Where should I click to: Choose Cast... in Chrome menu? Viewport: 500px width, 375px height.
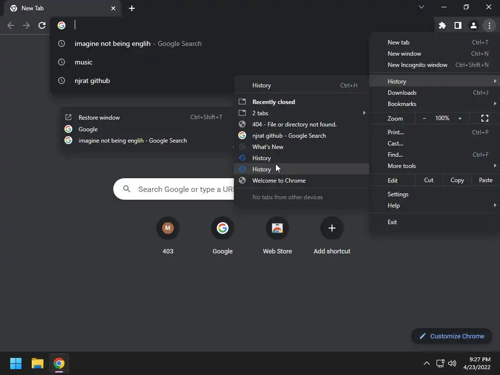click(x=435, y=144)
